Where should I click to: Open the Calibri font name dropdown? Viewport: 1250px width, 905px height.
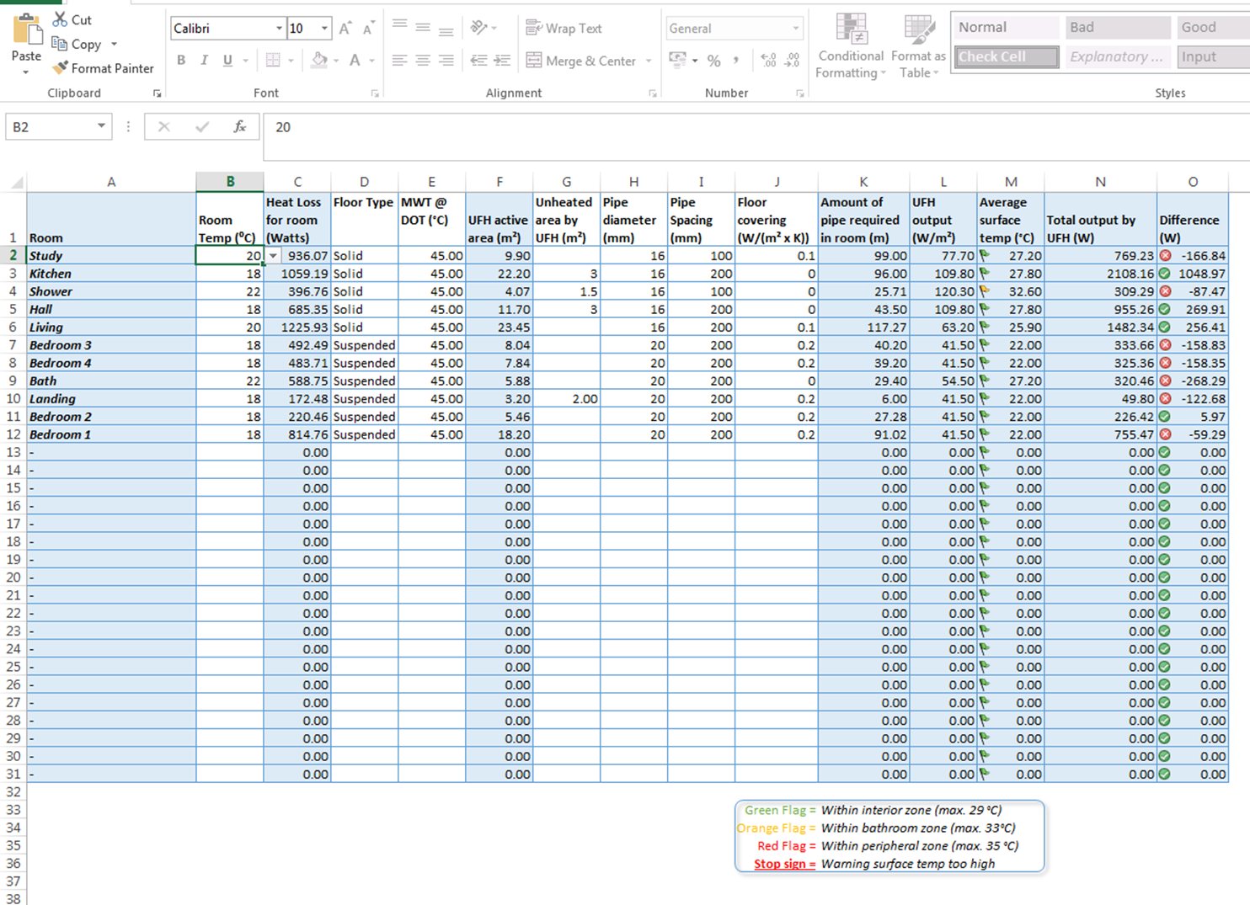click(x=279, y=29)
